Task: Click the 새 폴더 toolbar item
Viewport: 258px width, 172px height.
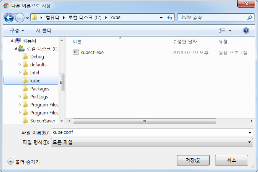Action: click(44, 31)
